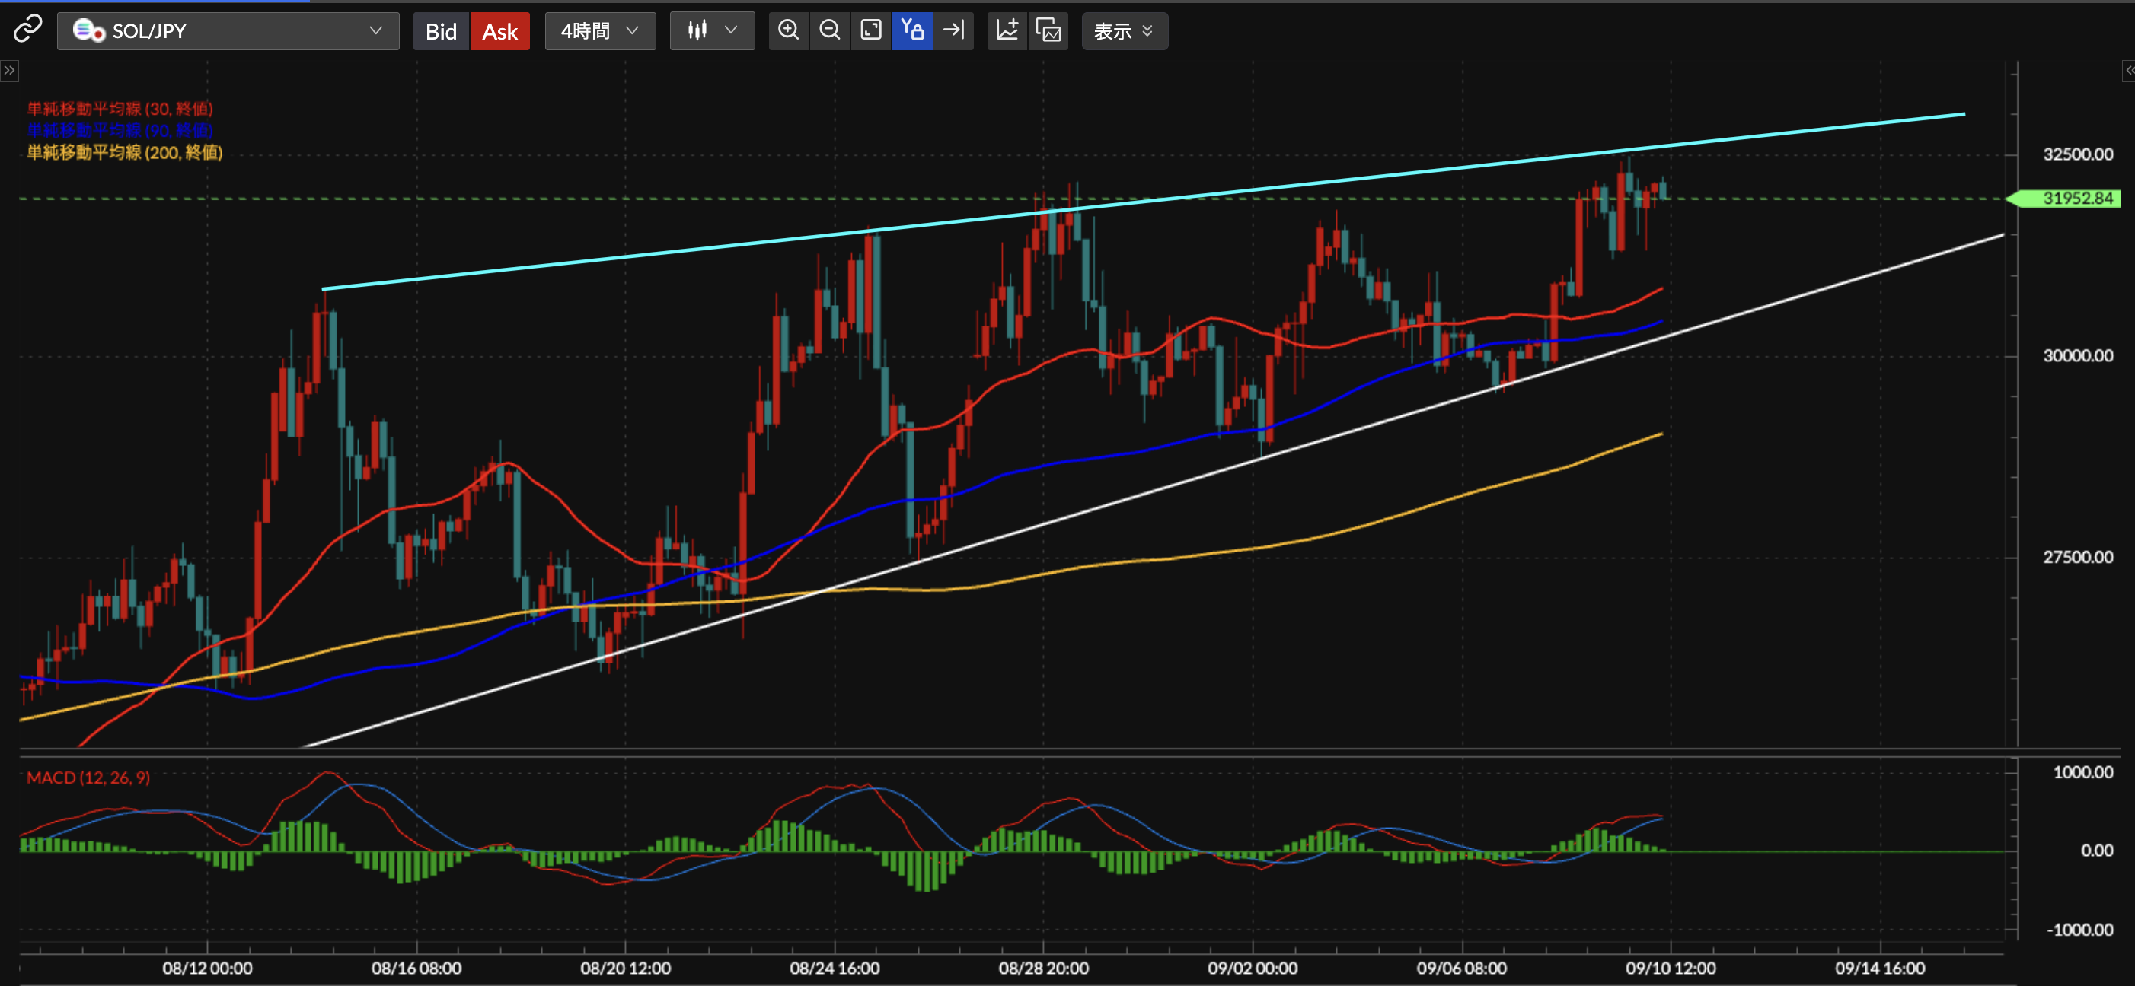This screenshot has width=2135, height=986.
Task: Click the MACD -1000.00 axis label
Action: [2079, 929]
